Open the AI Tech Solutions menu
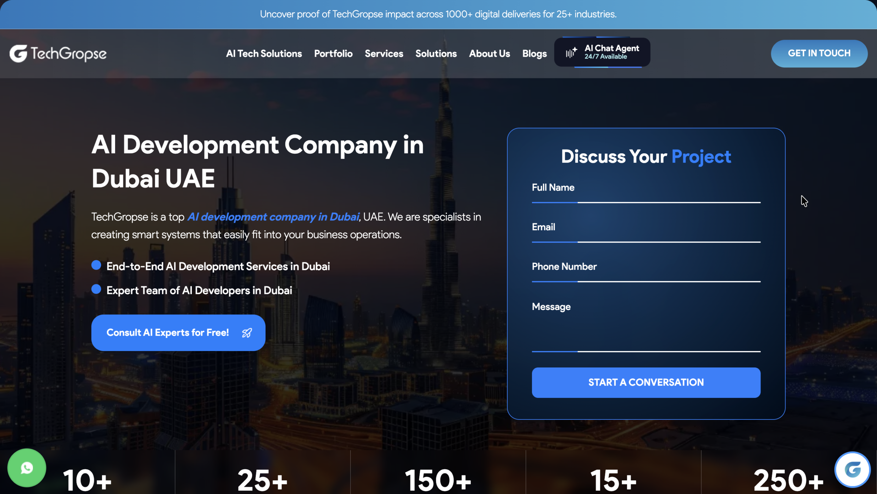This screenshot has height=494, width=877. [x=264, y=53]
